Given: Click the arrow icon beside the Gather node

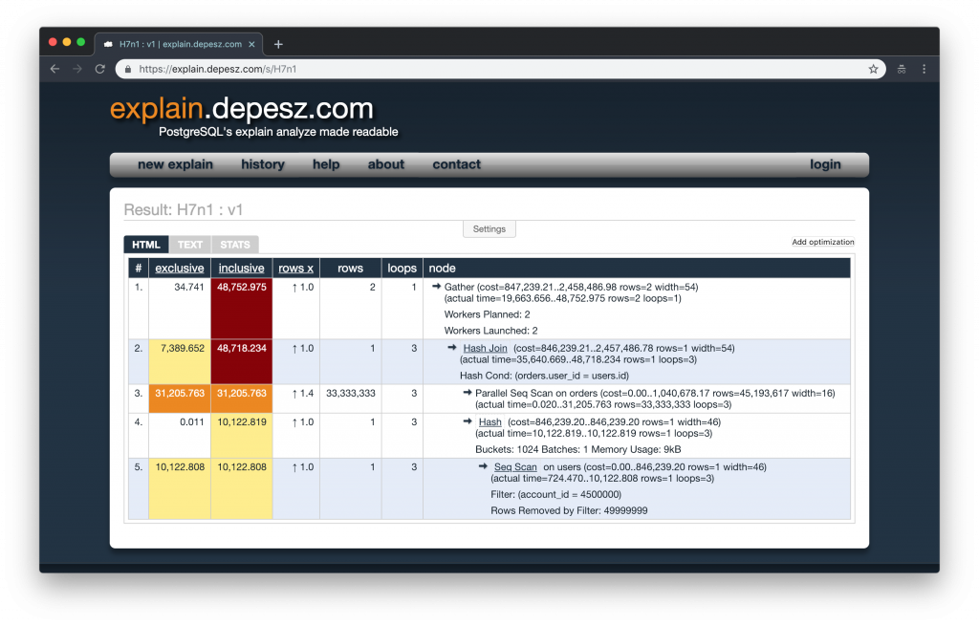Looking at the screenshot, I should pos(437,288).
